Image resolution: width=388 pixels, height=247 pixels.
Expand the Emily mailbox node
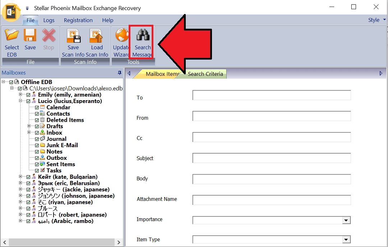[x=20, y=94]
